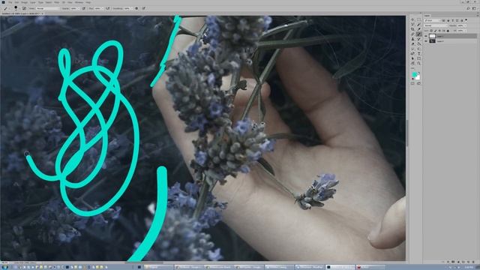Reset default colors small black-white icon

click(412, 79)
